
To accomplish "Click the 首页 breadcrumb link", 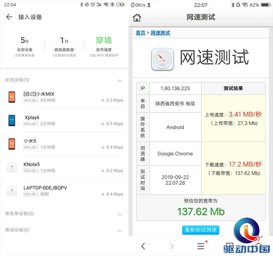I will [140, 33].
